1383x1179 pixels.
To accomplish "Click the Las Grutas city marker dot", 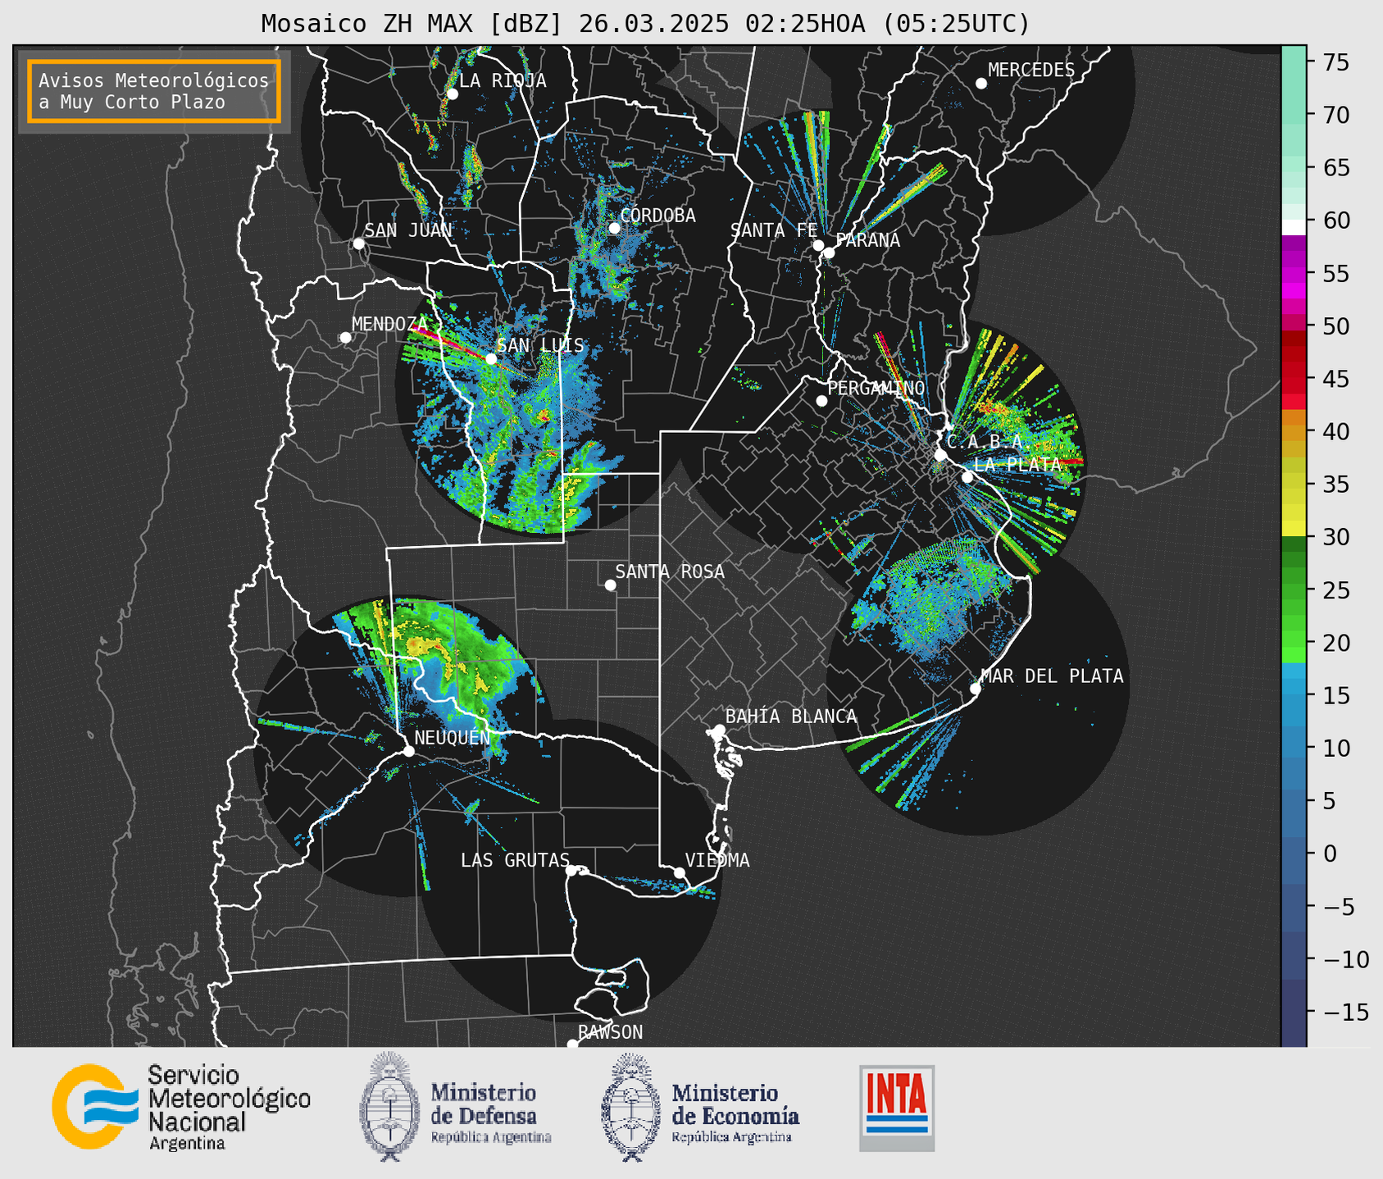I will (x=571, y=871).
